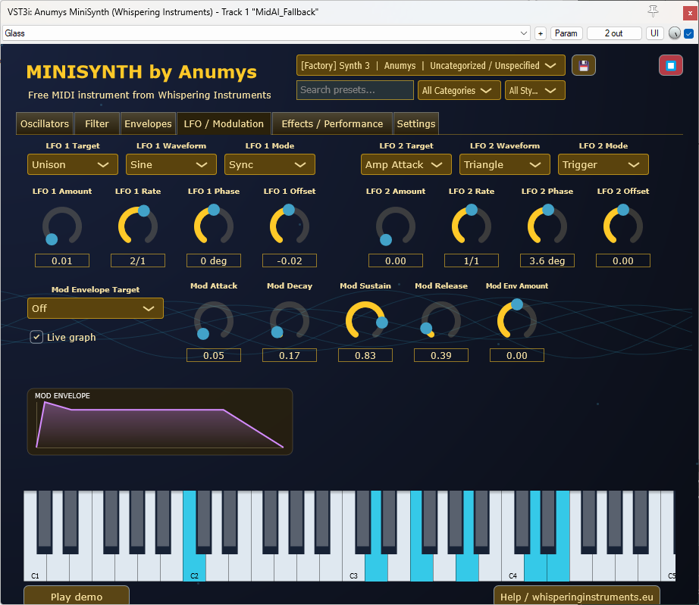Viewport: 699px width, 605px height.
Task: Open the Glass preset dropdown
Action: [x=266, y=33]
